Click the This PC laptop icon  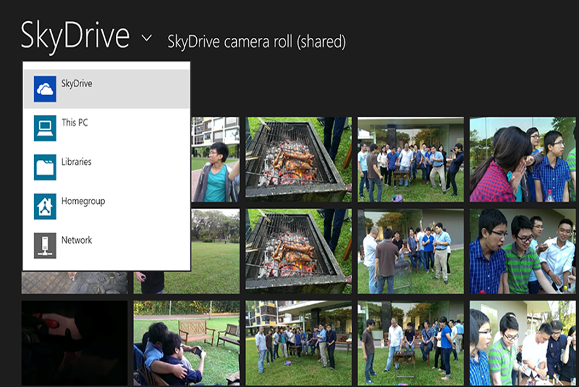[x=45, y=128]
